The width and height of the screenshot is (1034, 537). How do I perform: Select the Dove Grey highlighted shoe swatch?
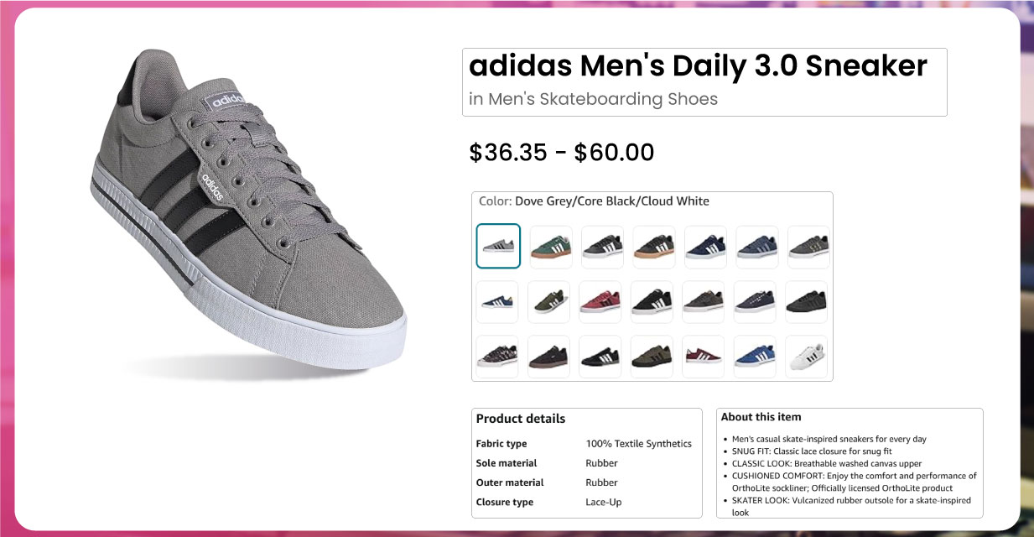coord(498,246)
